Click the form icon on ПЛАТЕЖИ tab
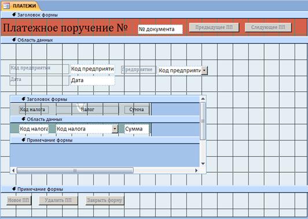 tap(6, 6)
